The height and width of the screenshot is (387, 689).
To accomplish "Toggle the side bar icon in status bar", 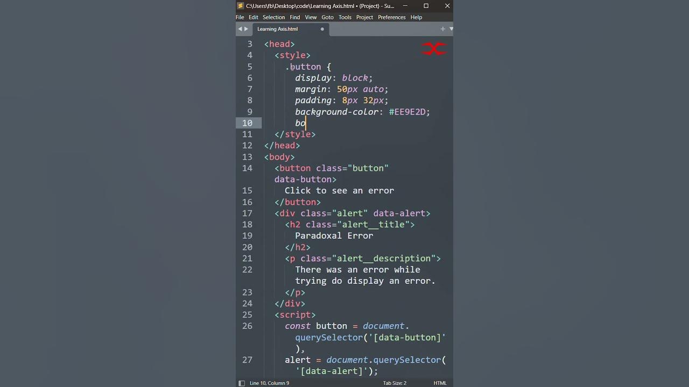I will [x=242, y=383].
